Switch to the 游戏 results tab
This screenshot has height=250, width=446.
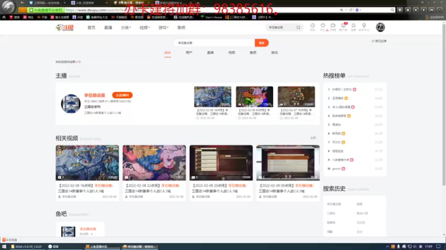click(274, 53)
